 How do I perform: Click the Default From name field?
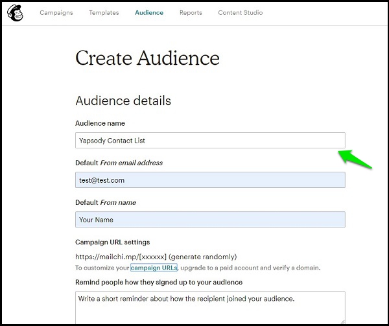coord(210,220)
